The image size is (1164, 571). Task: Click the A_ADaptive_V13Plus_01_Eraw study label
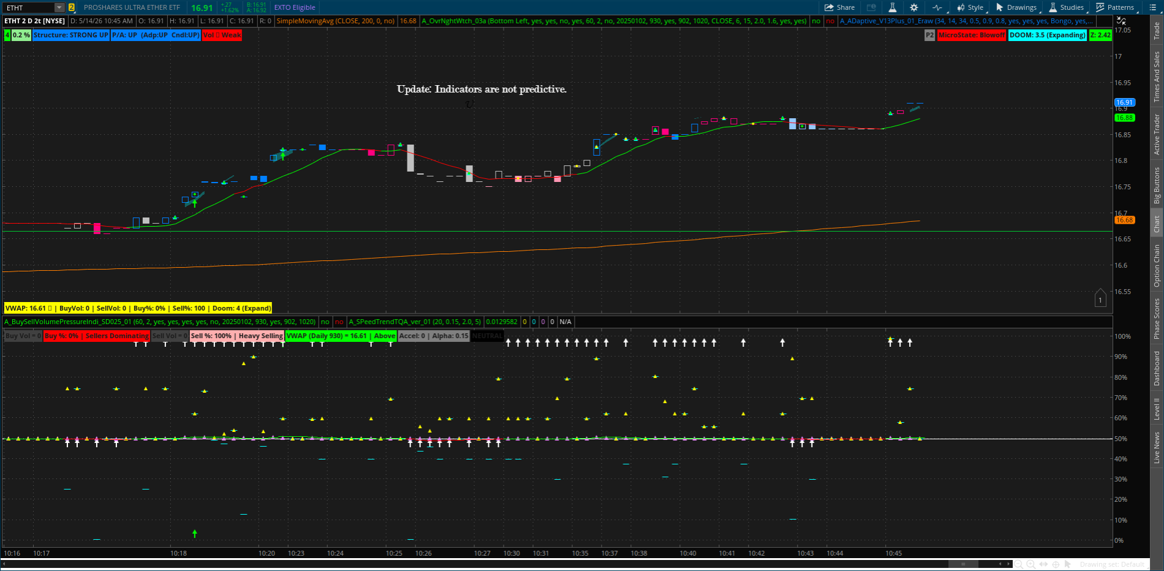(x=966, y=21)
